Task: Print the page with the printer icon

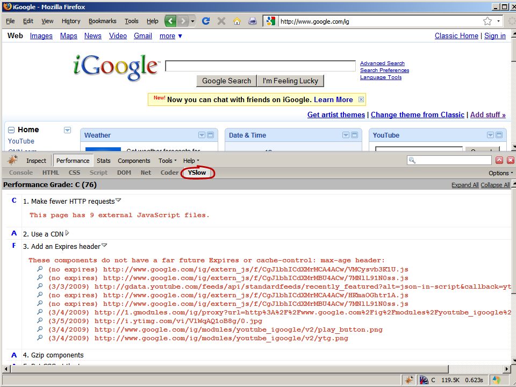Action: 253,21
